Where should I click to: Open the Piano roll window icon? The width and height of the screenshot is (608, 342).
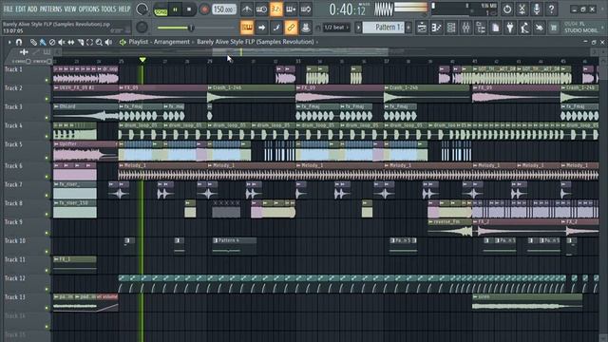point(437,28)
